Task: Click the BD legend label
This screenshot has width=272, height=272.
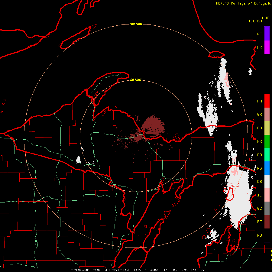Action: (x=259, y=128)
